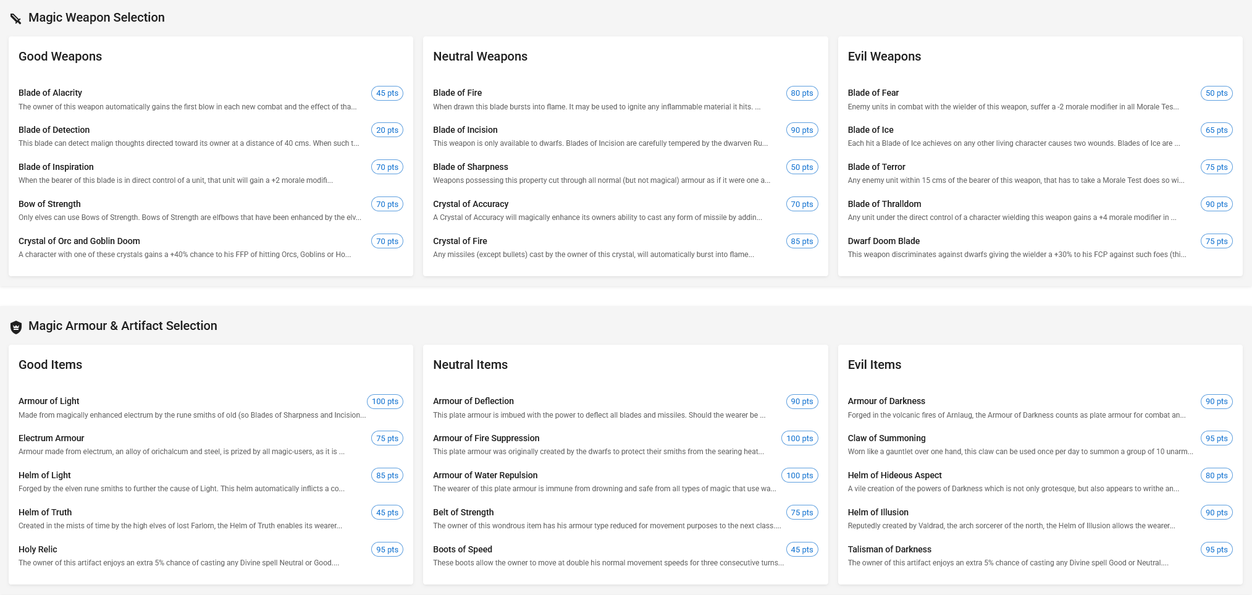Click the Bow of Strength description text
This screenshot has width=1252, height=595.
190,217
